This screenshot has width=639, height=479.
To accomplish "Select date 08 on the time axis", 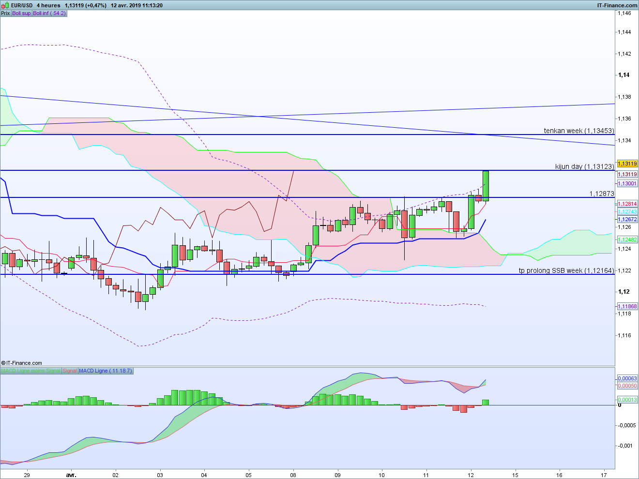I will (x=293, y=475).
